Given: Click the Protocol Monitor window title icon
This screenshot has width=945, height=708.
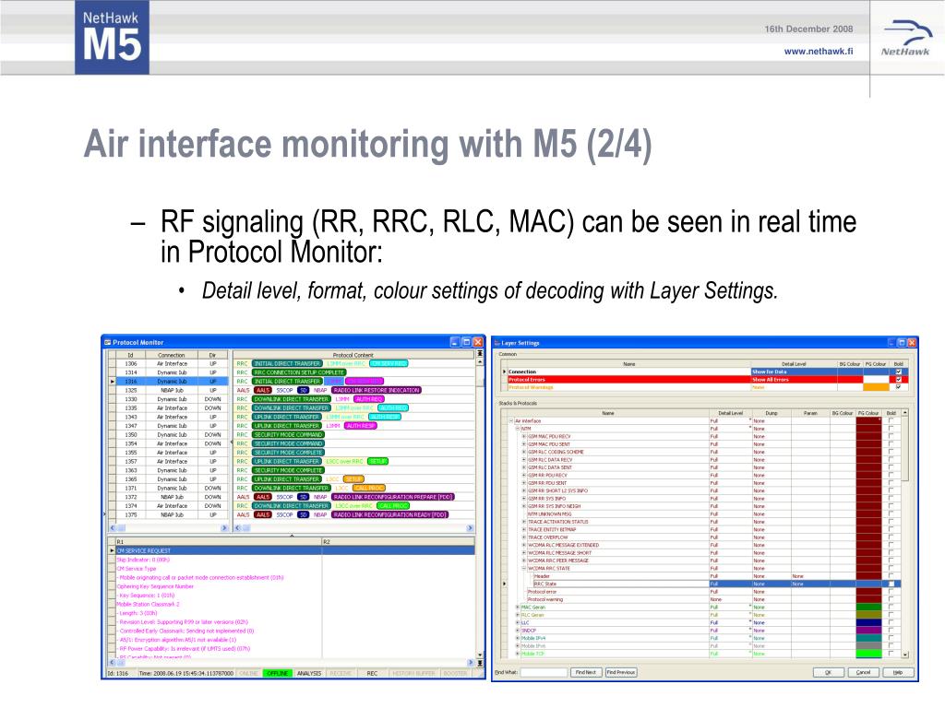Looking at the screenshot, I should point(108,342).
